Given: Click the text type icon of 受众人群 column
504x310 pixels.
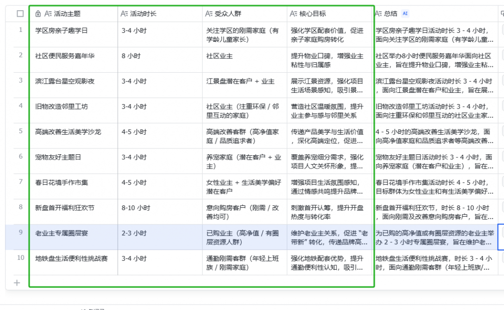Looking at the screenshot, I should [209, 13].
